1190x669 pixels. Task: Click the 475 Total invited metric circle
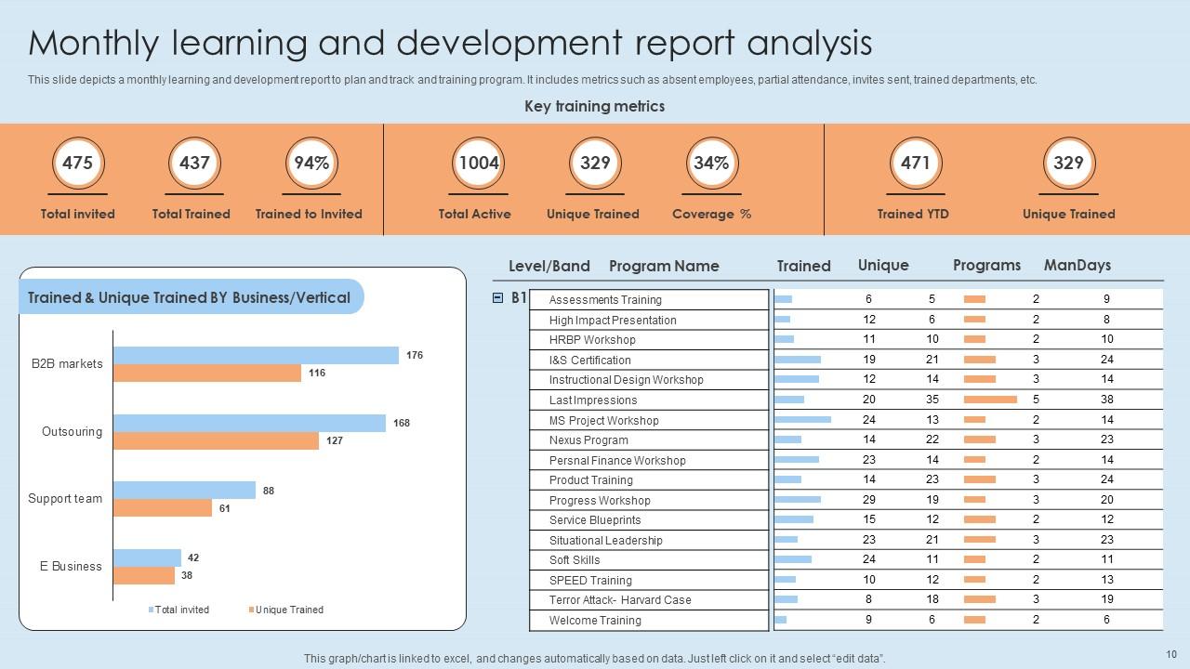pos(77,164)
